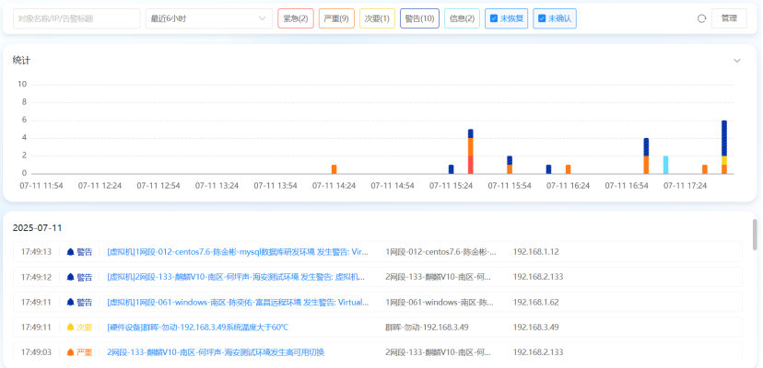Click orange chart bar near 07-11 14:24

[334, 169]
